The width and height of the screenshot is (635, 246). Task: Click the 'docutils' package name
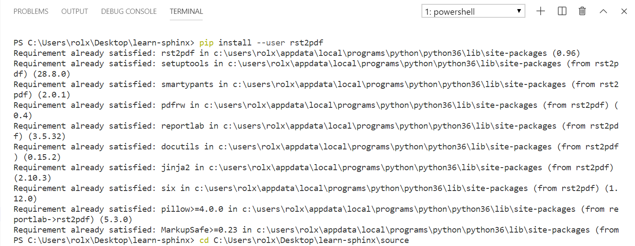[180, 147]
